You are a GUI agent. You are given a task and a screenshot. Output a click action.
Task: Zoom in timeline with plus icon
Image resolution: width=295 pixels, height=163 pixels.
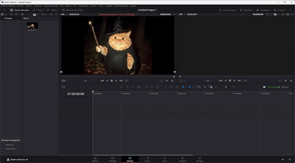pos(234,87)
